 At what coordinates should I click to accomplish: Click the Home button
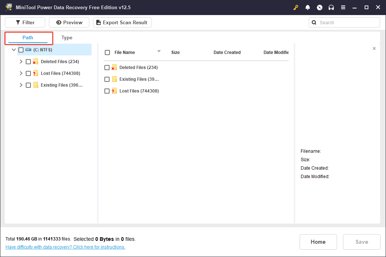318,242
